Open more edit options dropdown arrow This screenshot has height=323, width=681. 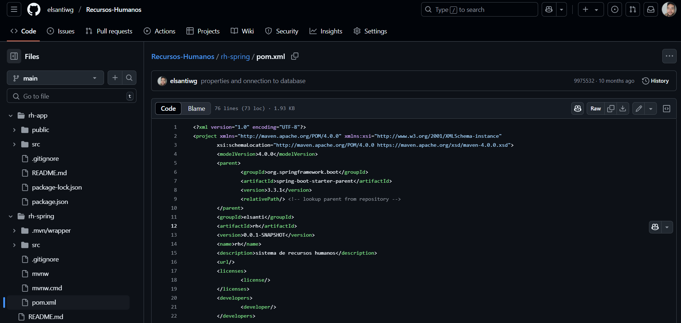click(651, 109)
